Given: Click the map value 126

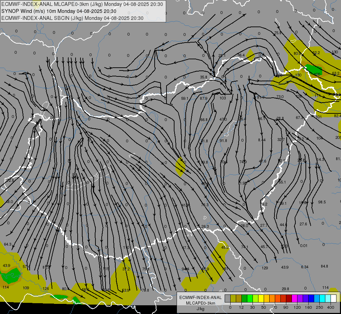Looking at the screenshot, I should click(x=46, y=289).
